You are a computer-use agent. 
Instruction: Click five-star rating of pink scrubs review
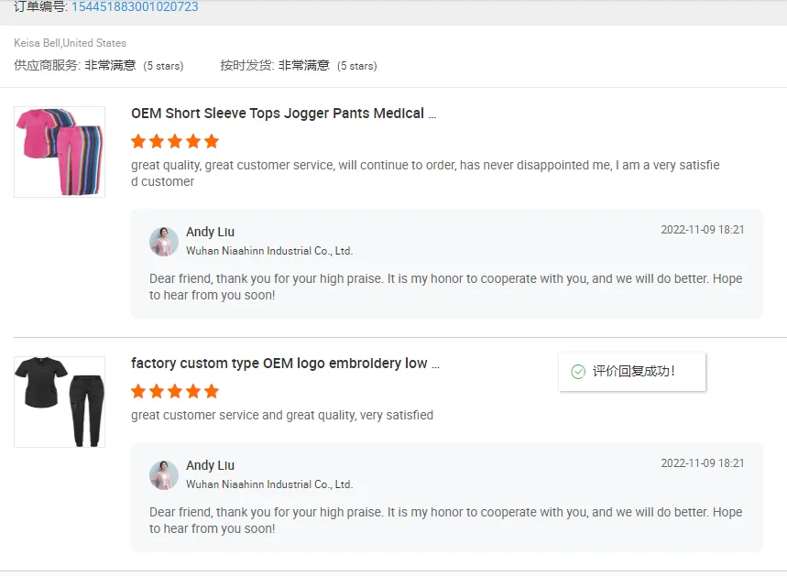coord(175,141)
